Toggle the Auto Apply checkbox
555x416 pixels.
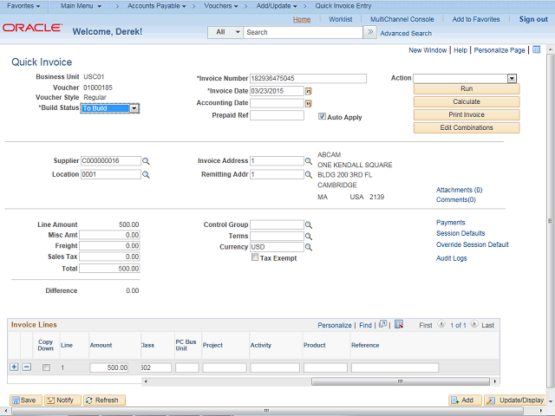(x=323, y=116)
